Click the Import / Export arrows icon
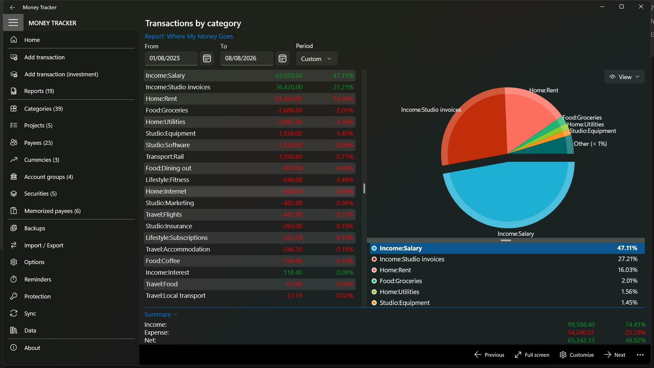 click(x=14, y=245)
